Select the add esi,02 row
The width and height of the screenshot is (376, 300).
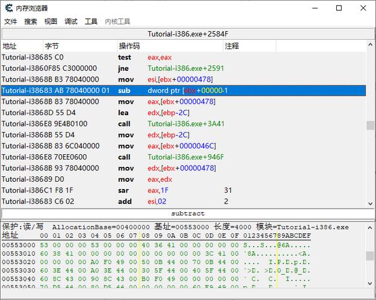click(183, 202)
